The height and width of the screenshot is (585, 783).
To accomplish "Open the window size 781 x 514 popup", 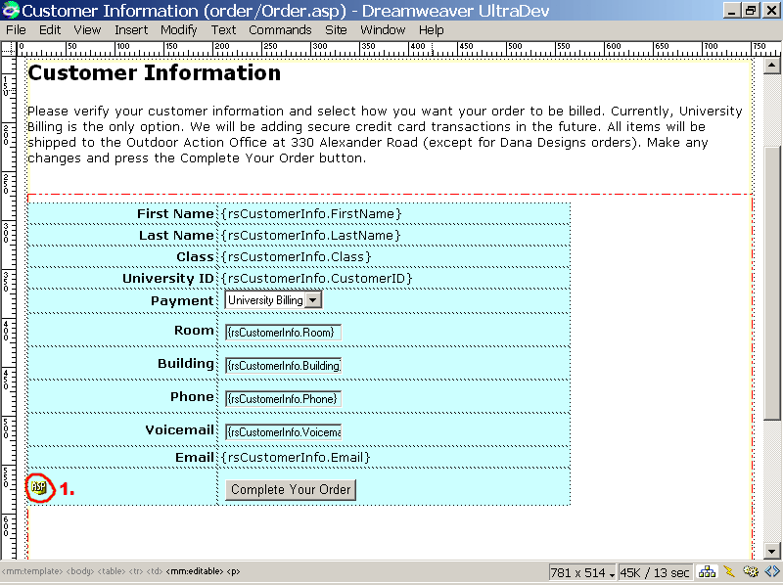I will pyautogui.click(x=583, y=572).
